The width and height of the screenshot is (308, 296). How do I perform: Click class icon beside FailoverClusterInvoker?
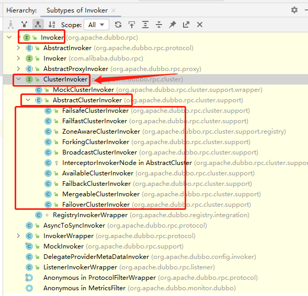pyautogui.click(x=48, y=205)
